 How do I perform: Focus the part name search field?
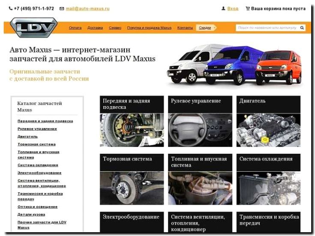point(267,28)
